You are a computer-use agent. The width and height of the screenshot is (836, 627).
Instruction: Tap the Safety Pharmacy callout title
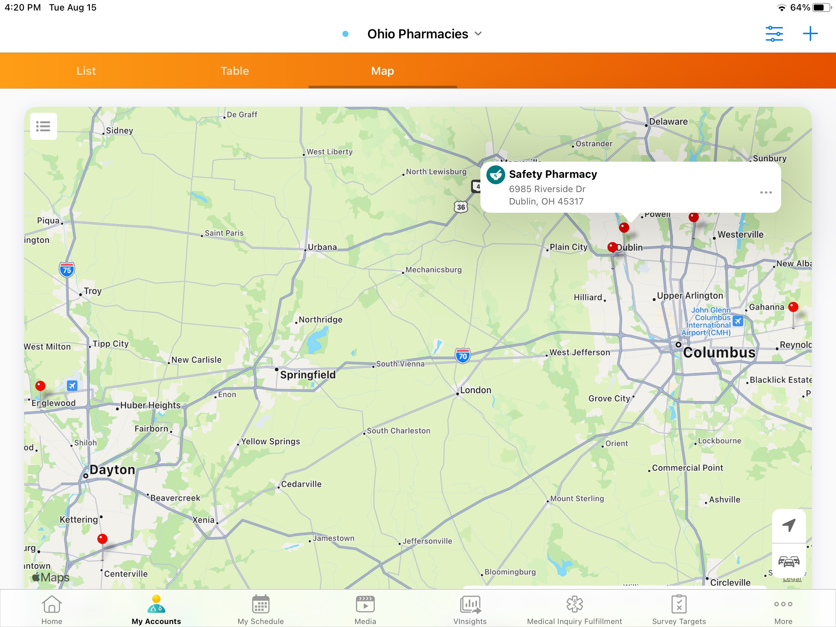(x=553, y=174)
